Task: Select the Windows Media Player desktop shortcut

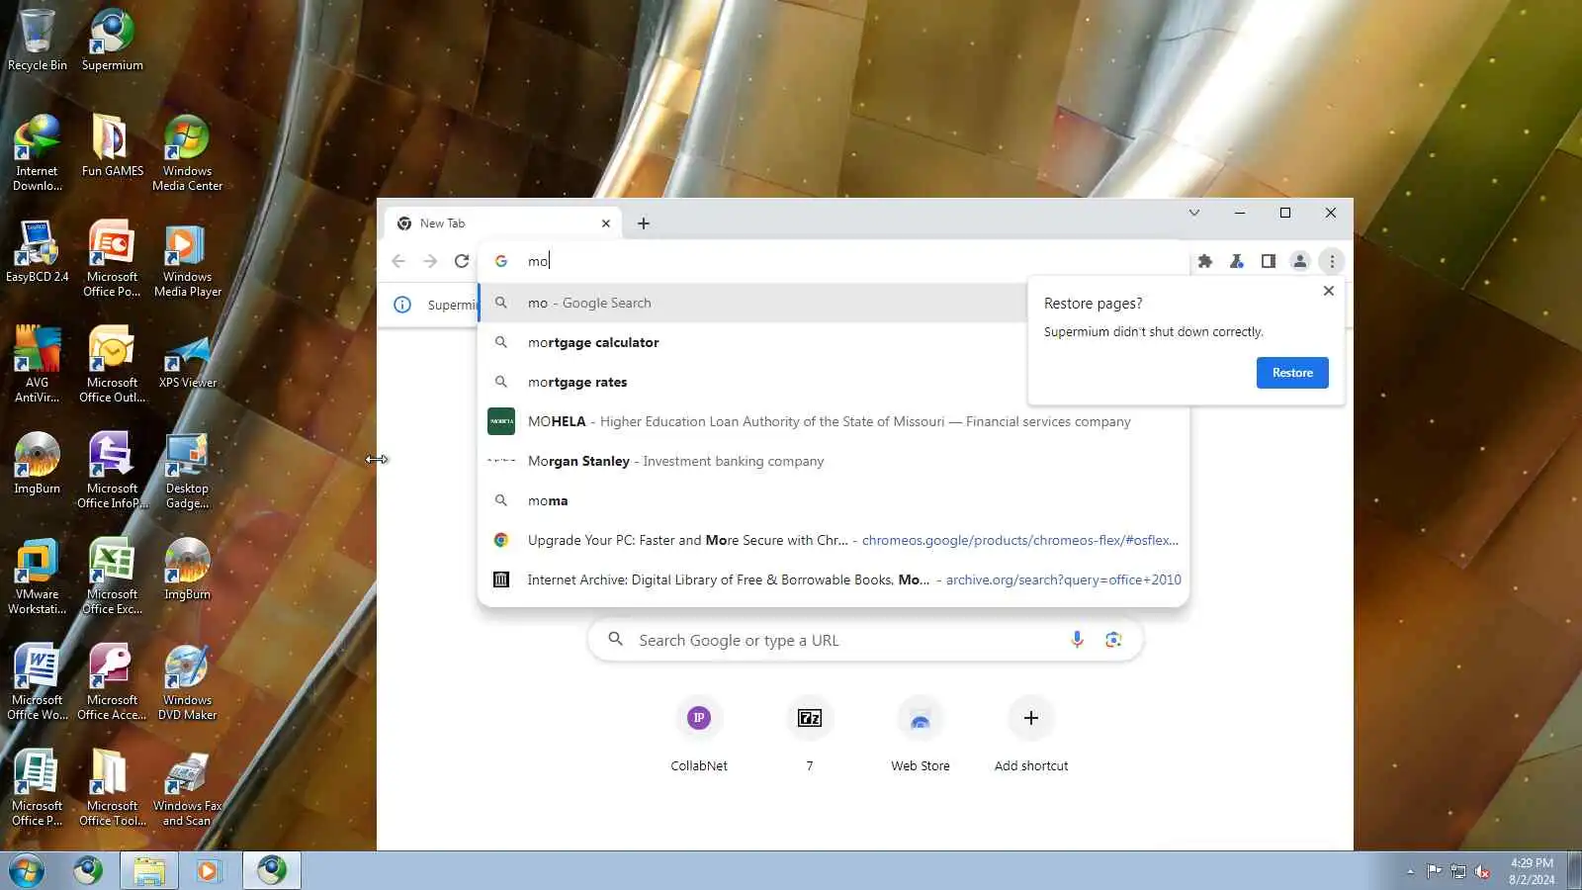Action: pos(187,258)
